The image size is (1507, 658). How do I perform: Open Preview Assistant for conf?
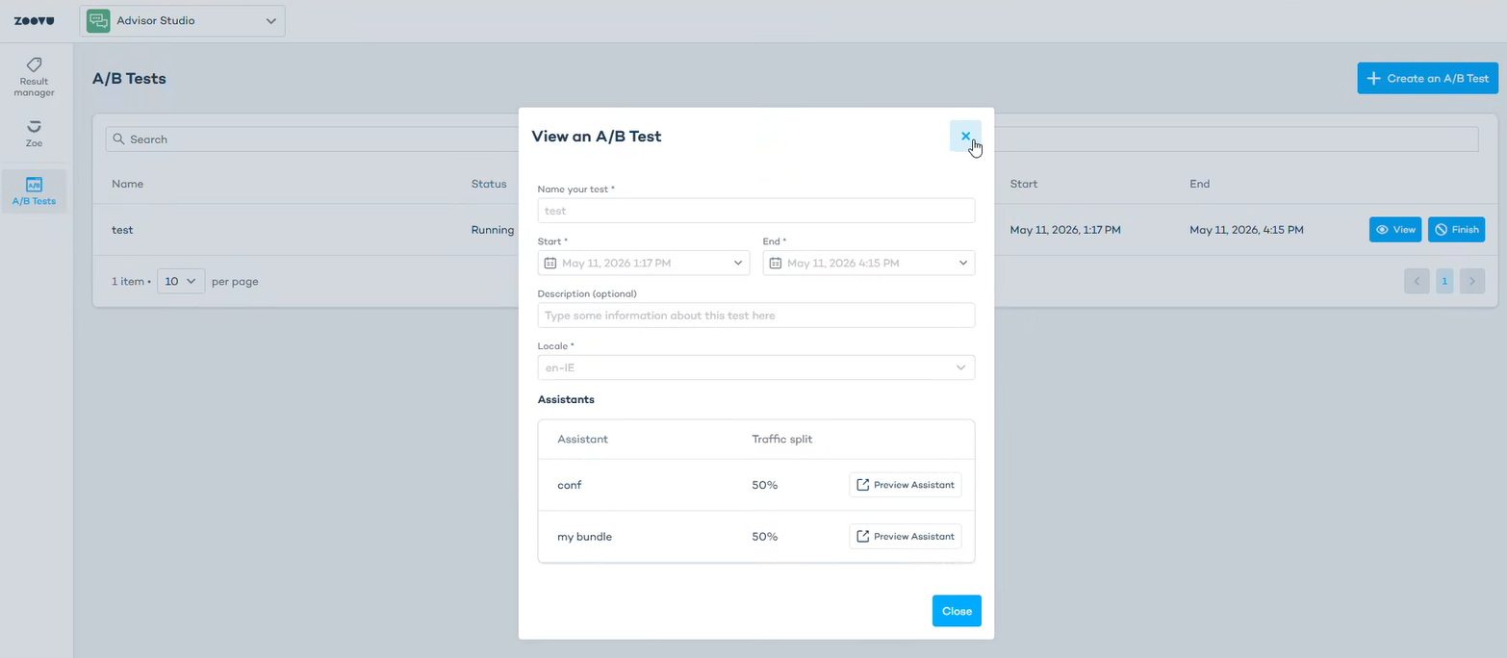[x=906, y=485]
